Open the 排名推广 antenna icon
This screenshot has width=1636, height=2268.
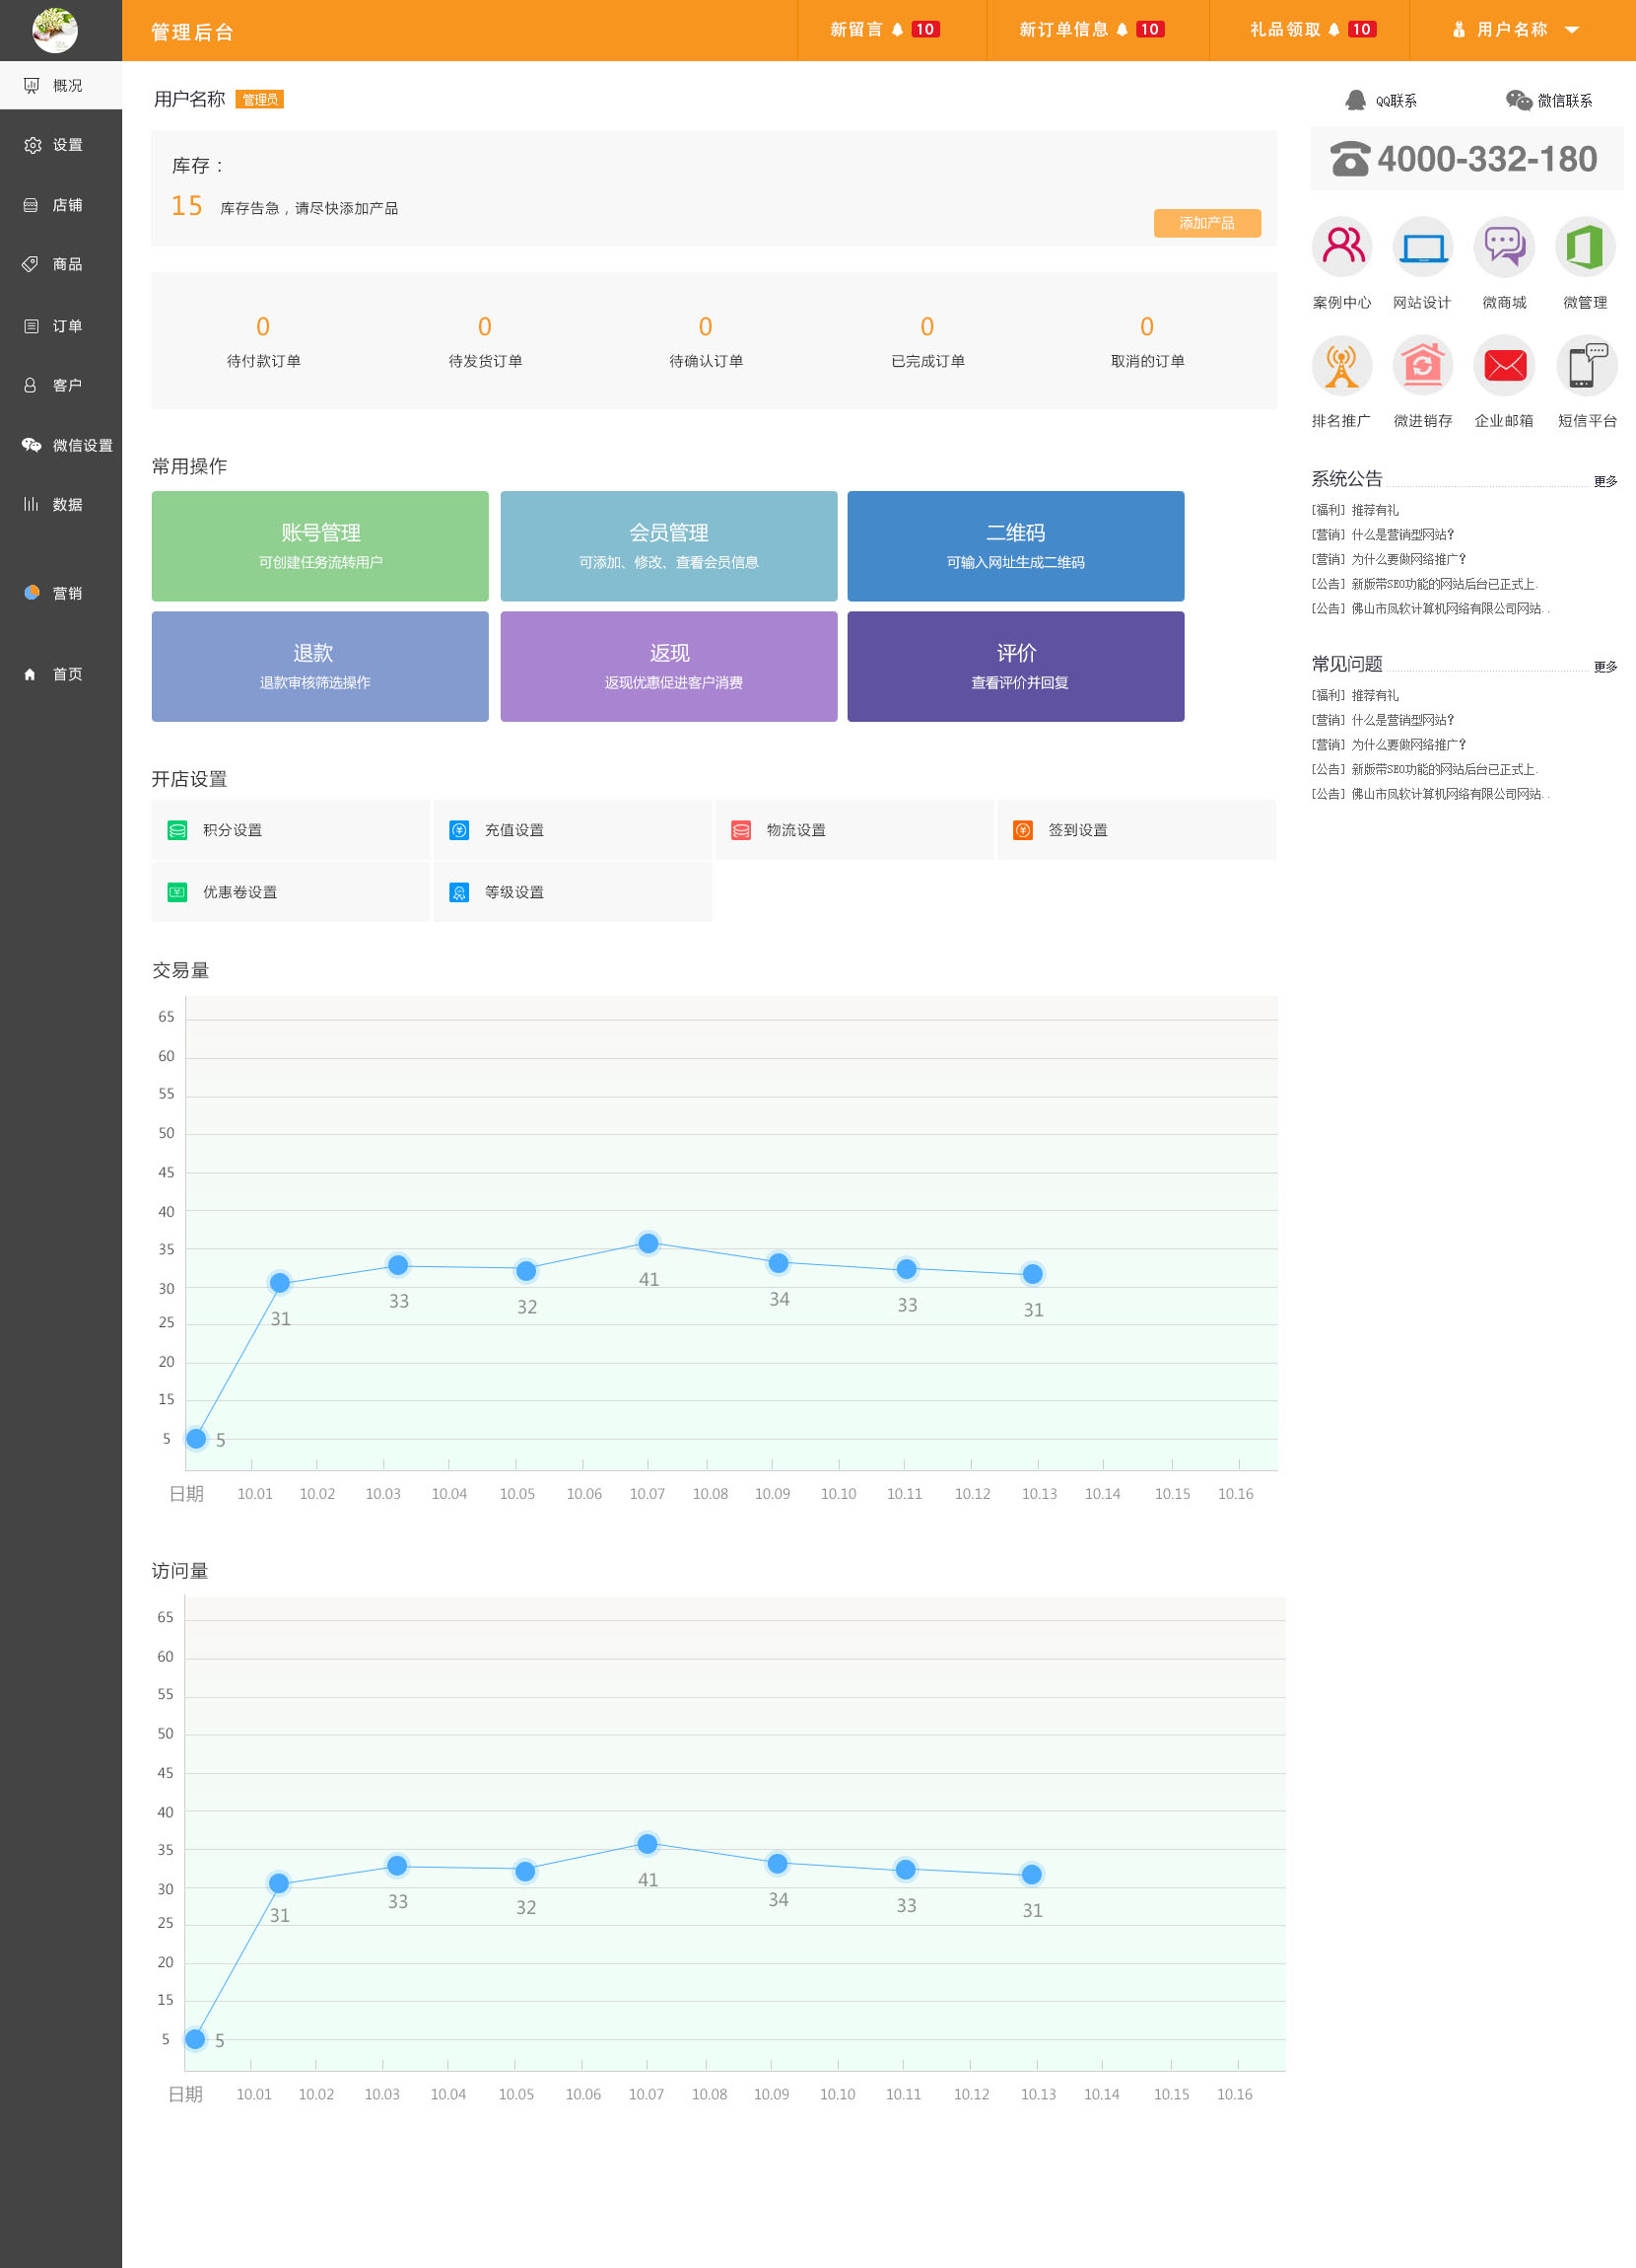[1341, 366]
